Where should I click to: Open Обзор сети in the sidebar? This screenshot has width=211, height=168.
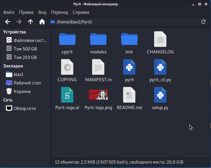[x=25, y=108]
